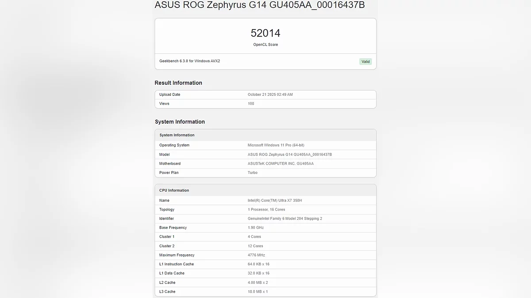The width and height of the screenshot is (531, 298).
Task: Click the GenuineIntel Family 6 identifier value
Action: tap(285, 219)
